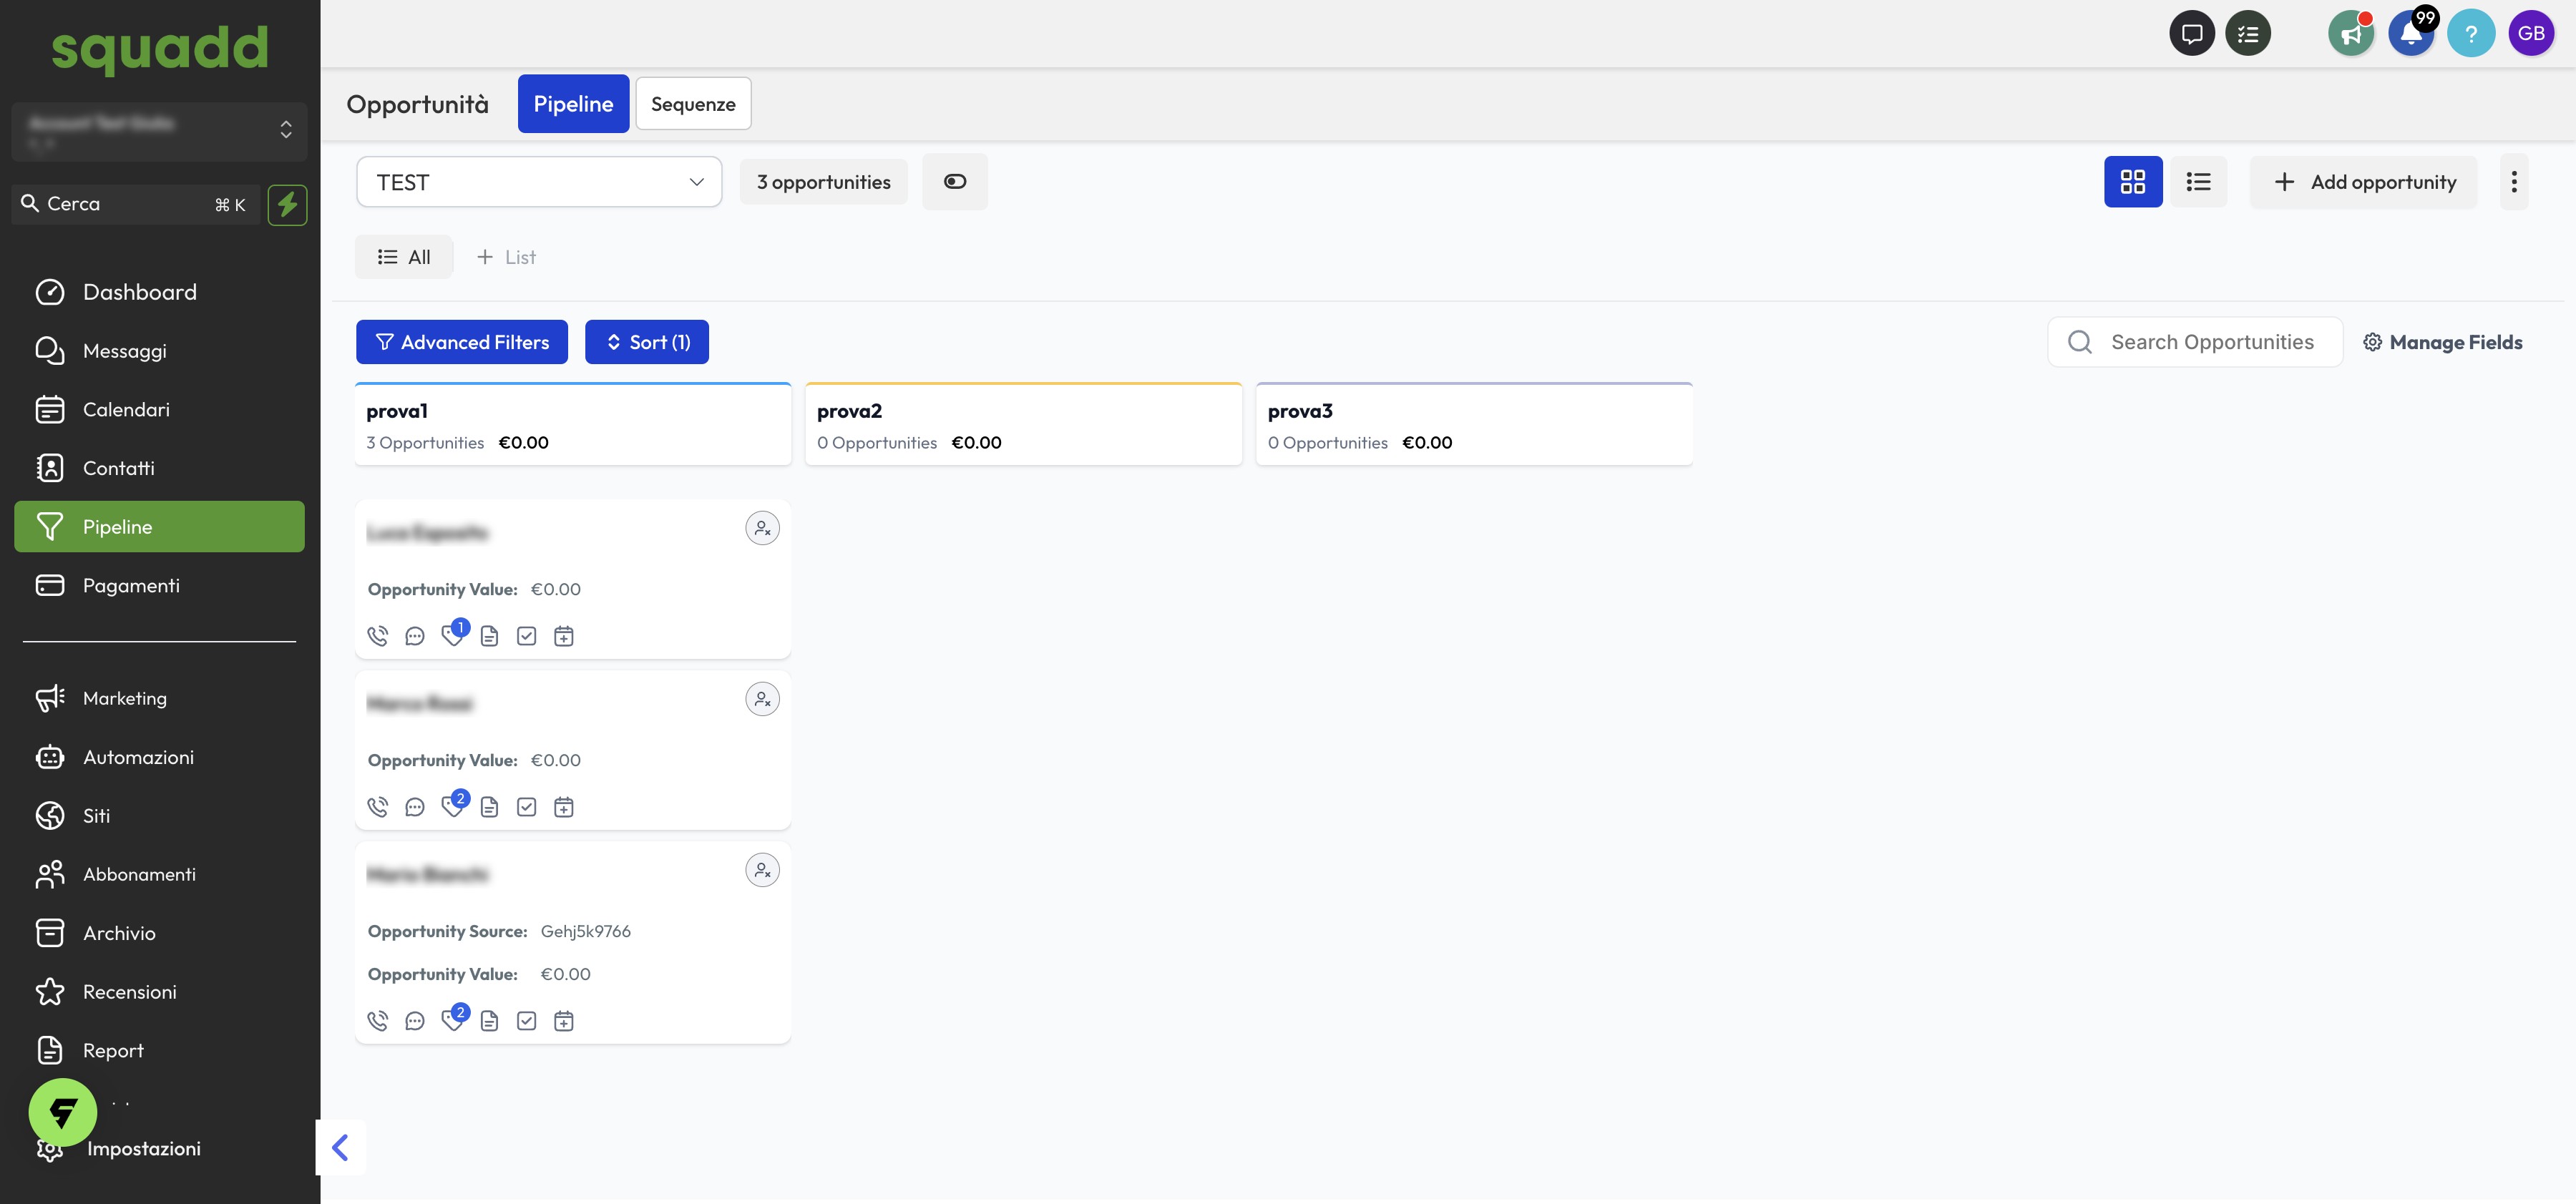The width and height of the screenshot is (2576, 1204).
Task: Switch to board grid view
Action: 2132,182
